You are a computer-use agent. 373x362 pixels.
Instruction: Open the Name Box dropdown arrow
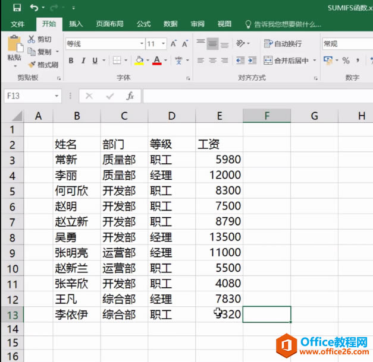point(57,96)
